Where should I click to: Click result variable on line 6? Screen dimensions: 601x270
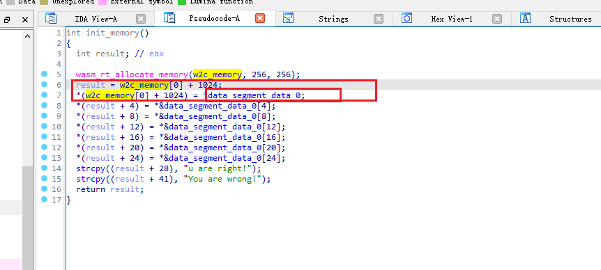point(91,85)
